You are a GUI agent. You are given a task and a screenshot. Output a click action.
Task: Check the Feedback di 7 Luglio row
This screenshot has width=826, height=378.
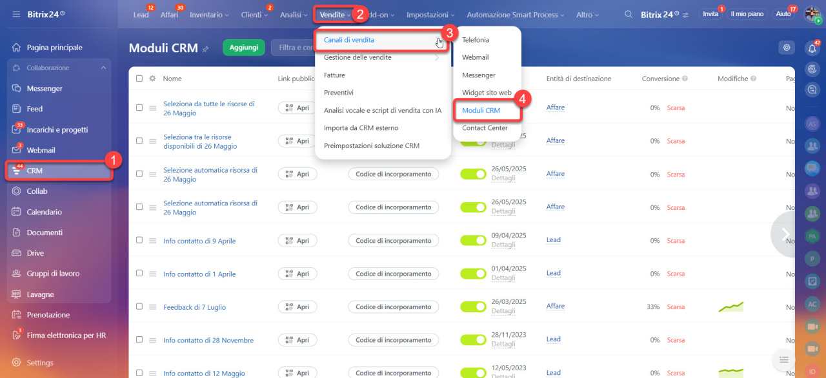tap(139, 307)
